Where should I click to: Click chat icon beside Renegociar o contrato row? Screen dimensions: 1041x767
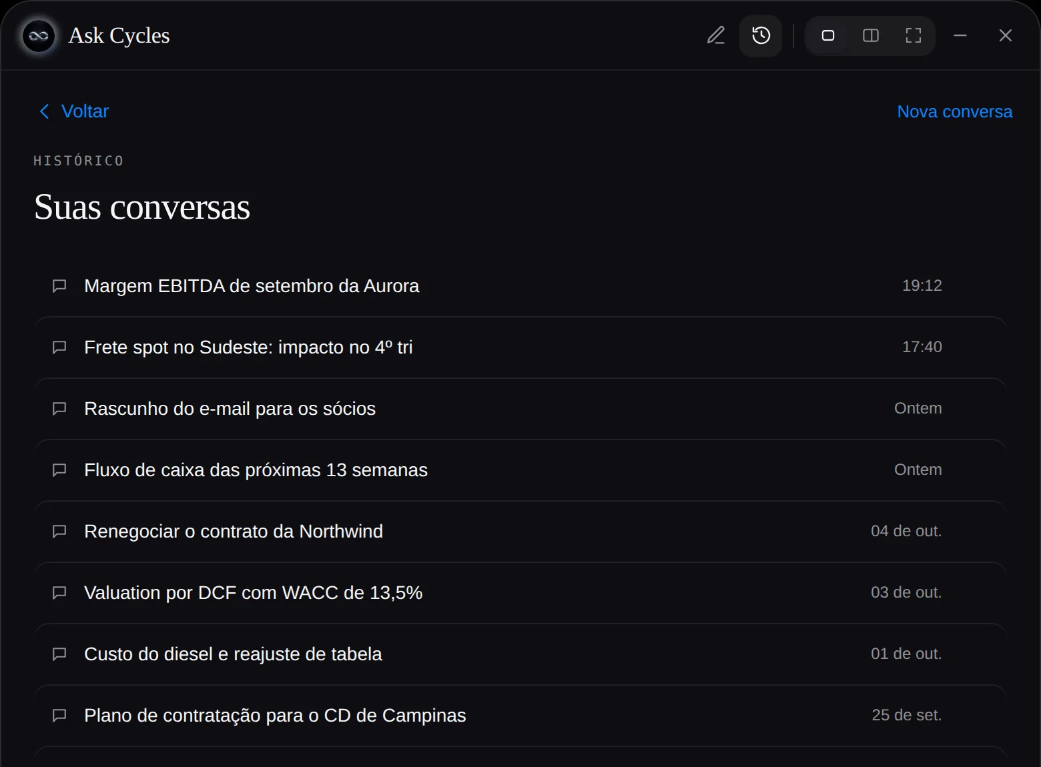[x=59, y=532]
